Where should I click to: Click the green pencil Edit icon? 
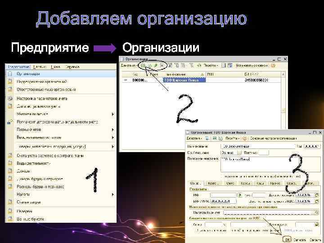tap(156, 66)
